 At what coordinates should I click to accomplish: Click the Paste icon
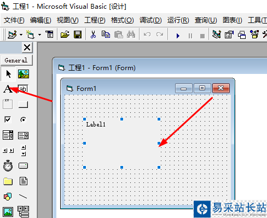point(119,35)
